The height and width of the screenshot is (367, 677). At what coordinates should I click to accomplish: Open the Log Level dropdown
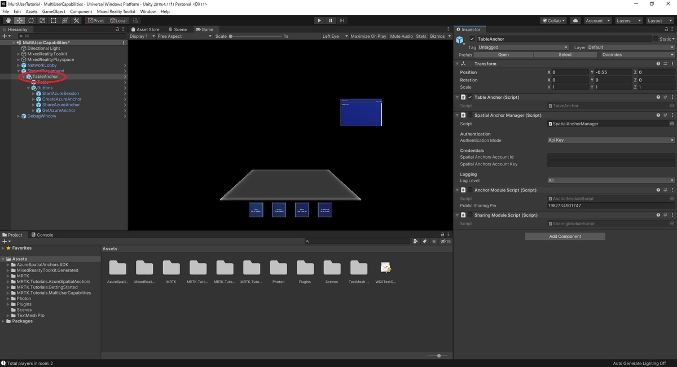click(x=611, y=181)
